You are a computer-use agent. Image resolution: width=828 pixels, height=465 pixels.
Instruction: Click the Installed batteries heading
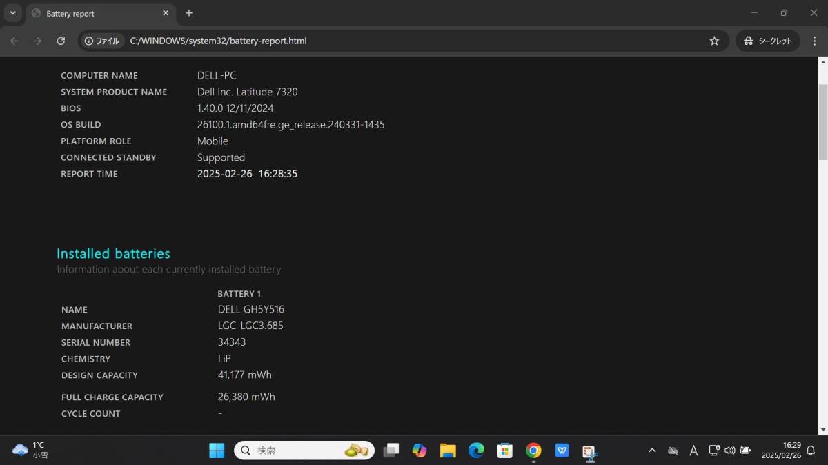[x=113, y=253]
